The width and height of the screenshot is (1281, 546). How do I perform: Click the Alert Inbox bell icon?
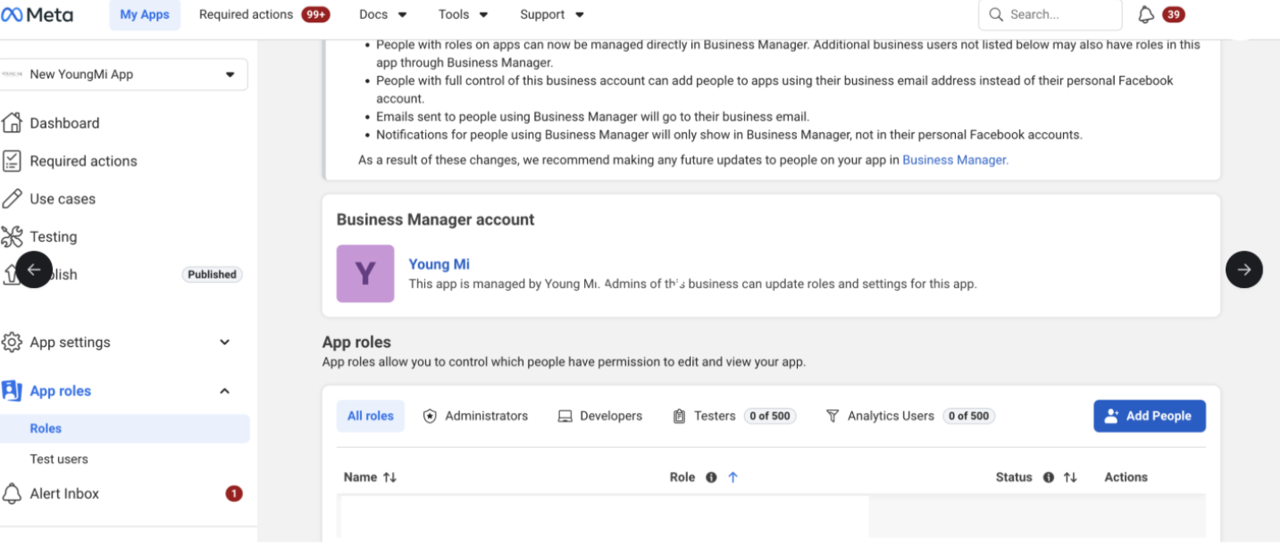pyautogui.click(x=12, y=493)
